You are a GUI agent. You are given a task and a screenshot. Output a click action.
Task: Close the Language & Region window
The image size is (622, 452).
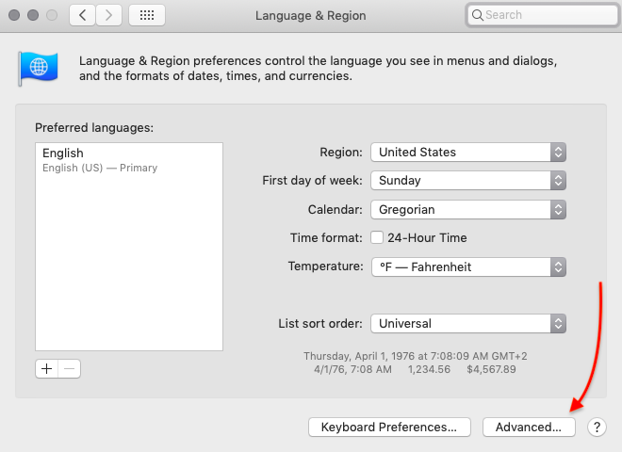(13, 15)
